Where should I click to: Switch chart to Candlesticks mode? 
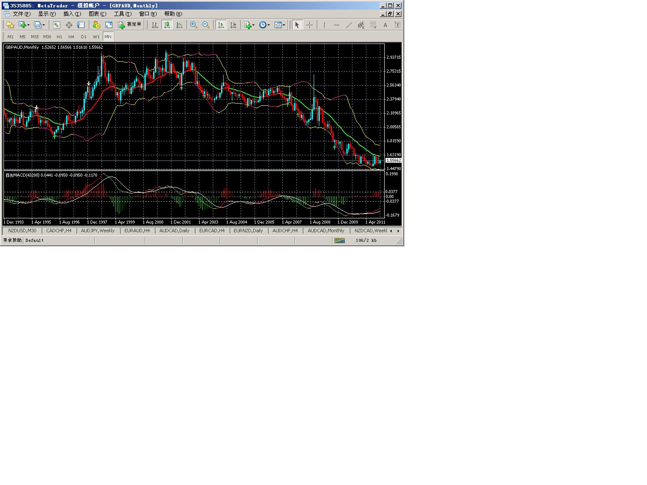click(167, 25)
